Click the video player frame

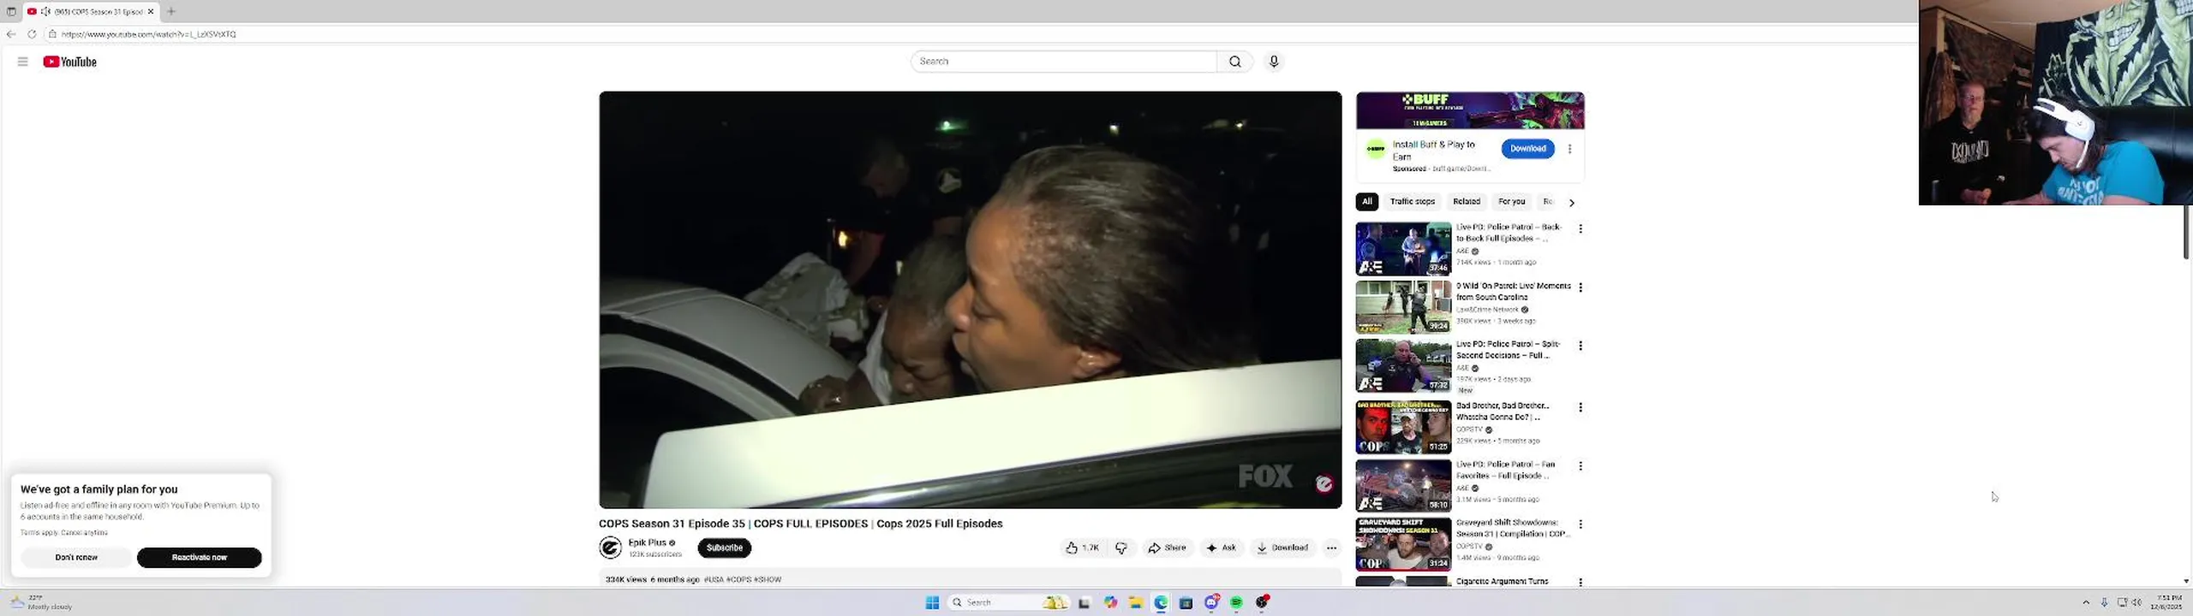point(970,299)
